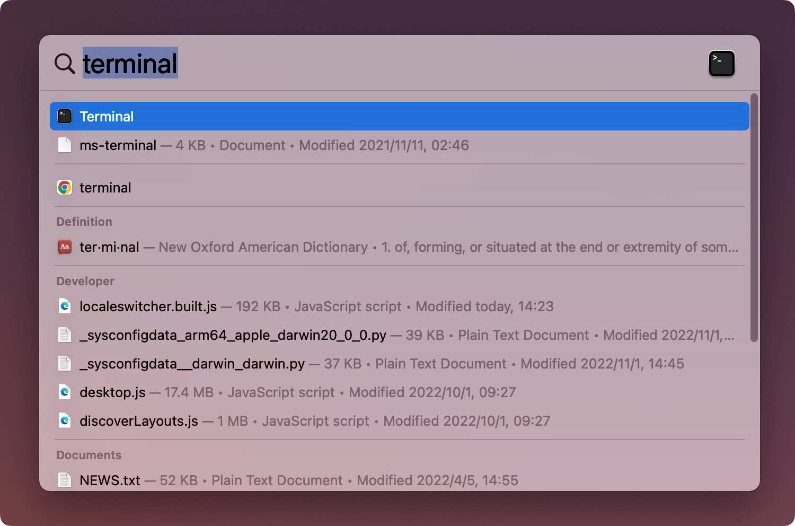Image resolution: width=795 pixels, height=526 pixels.
Task: Click the results list vertical scrollbar
Action: (754, 217)
